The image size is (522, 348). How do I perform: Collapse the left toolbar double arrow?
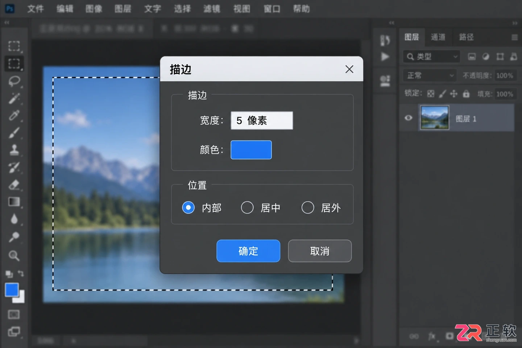point(7,22)
